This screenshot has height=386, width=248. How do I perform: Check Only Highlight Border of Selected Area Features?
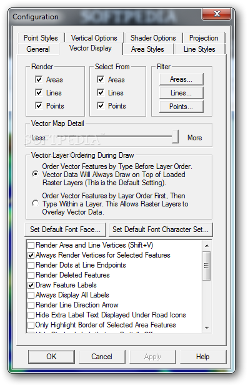pos(31,325)
